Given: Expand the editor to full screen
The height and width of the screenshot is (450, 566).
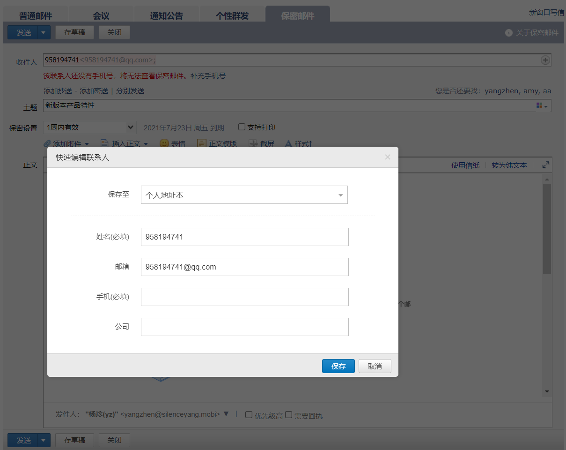Looking at the screenshot, I should (545, 165).
